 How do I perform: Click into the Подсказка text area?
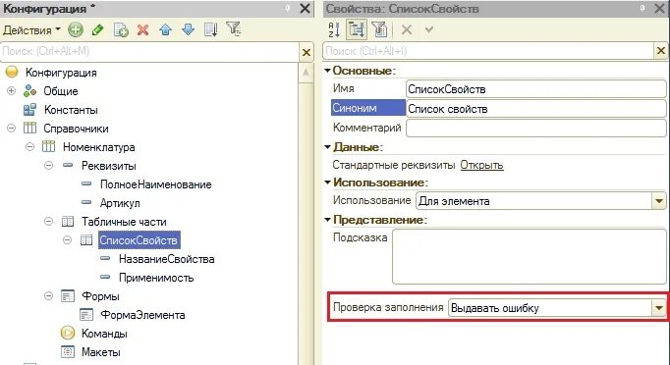[x=530, y=256]
